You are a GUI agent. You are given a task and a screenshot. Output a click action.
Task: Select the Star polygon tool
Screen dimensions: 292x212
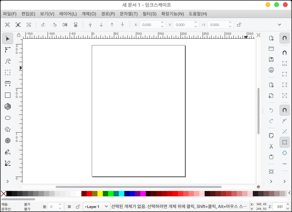coord(8,129)
